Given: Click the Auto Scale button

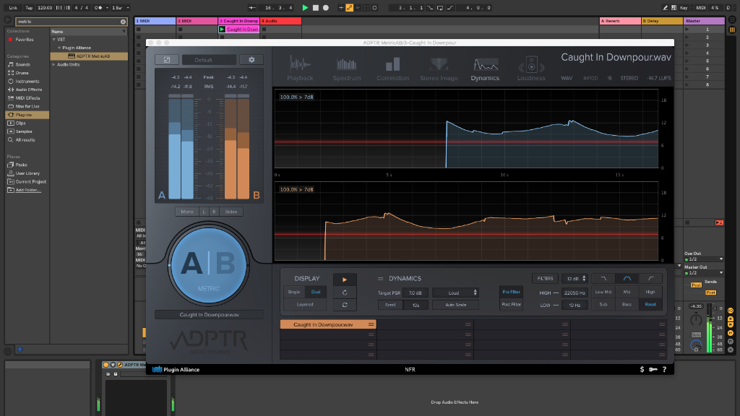Looking at the screenshot, I should (455, 305).
